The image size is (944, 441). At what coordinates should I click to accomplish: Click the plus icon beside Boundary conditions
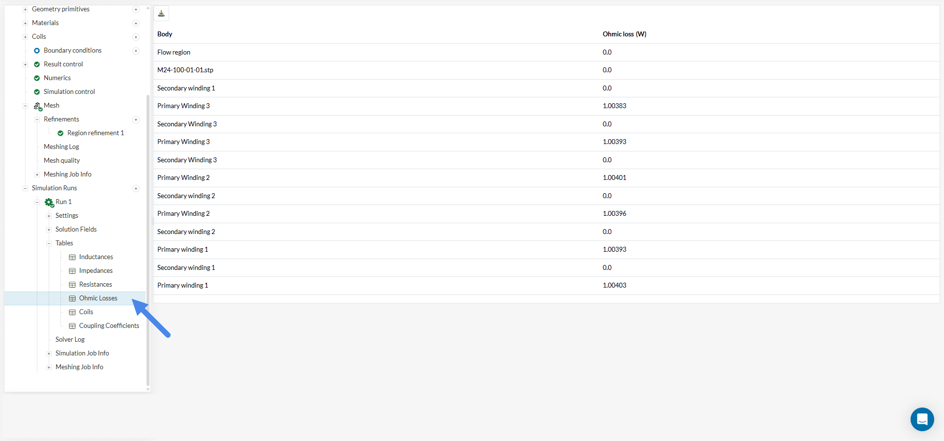(136, 51)
